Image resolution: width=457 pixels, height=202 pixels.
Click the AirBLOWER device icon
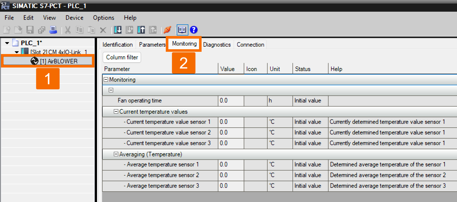(34, 61)
